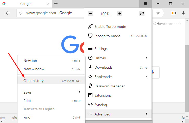
Task: Select Enable Turbo mode menu entry
Action: click(118, 27)
